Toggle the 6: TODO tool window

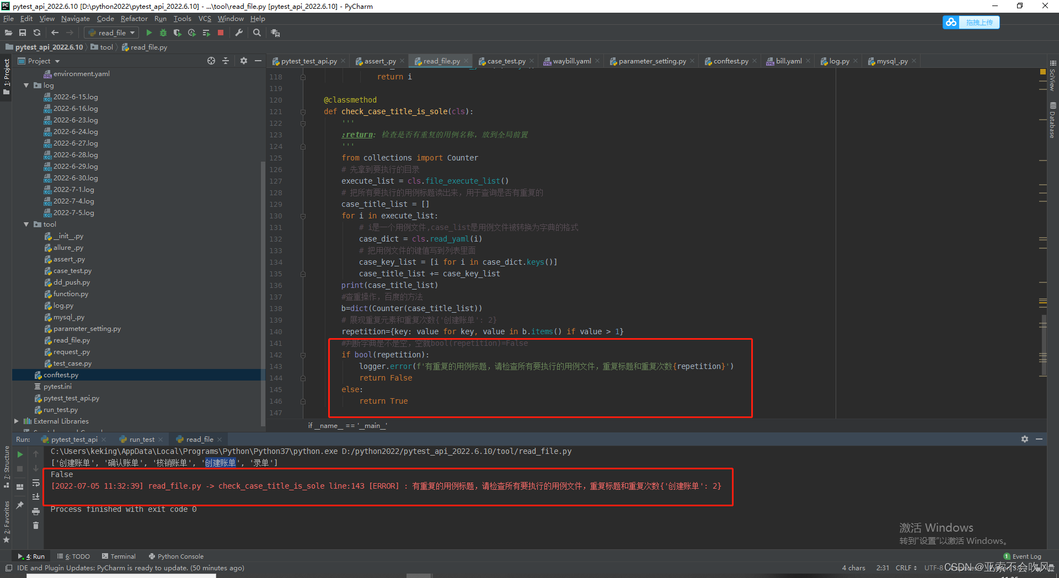pyautogui.click(x=73, y=556)
